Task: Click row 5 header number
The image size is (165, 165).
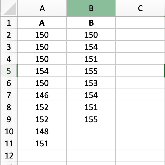Action: [9, 71]
